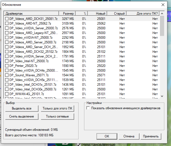Click the Применить button
Viewport: 171px width, 146px height.
tap(151, 136)
